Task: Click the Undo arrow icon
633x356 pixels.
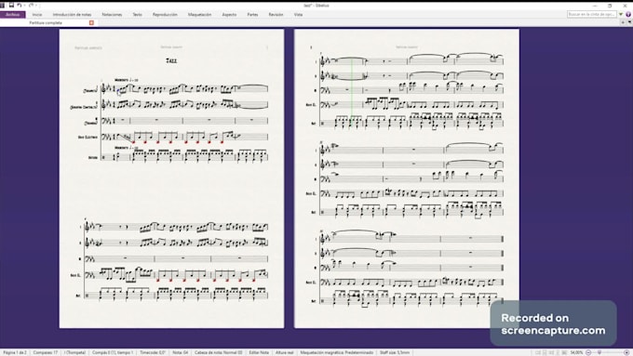Action: click(x=19, y=6)
